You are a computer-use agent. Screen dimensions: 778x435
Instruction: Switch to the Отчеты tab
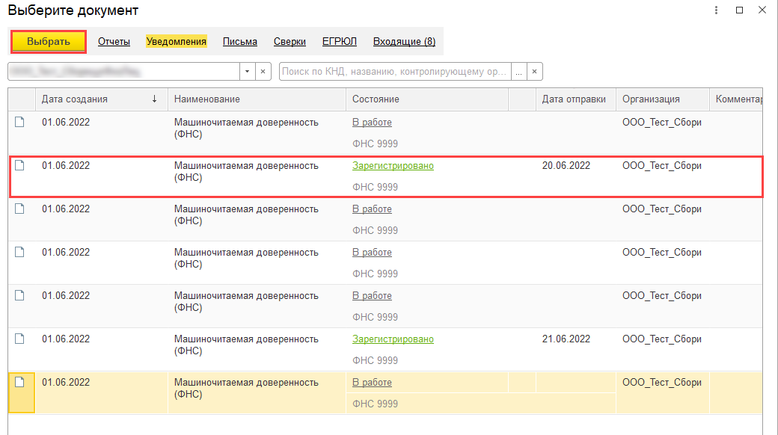point(114,42)
